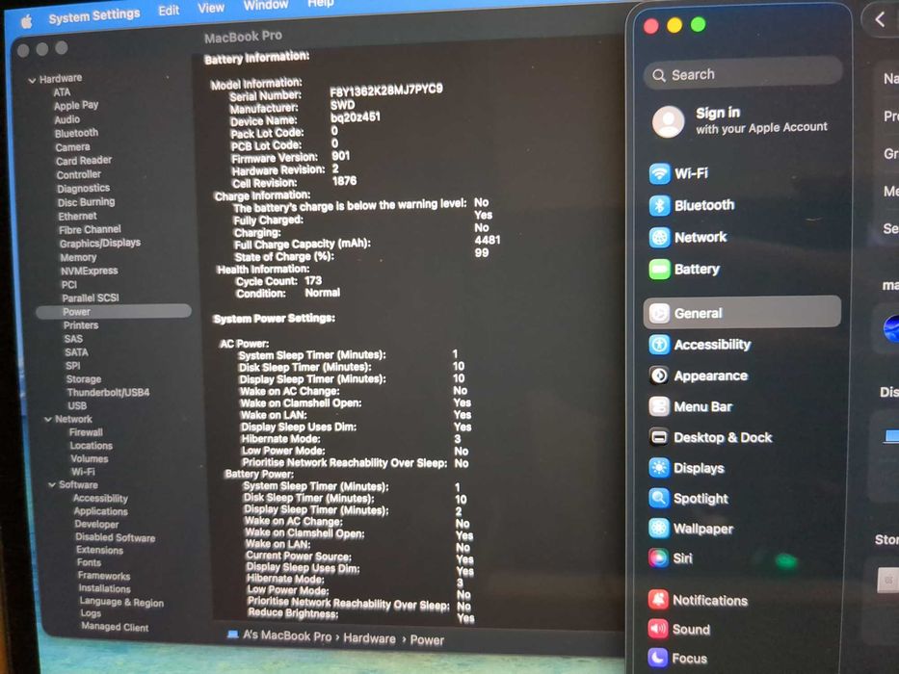
Task: Collapse the Software tree section
Action: 52,485
